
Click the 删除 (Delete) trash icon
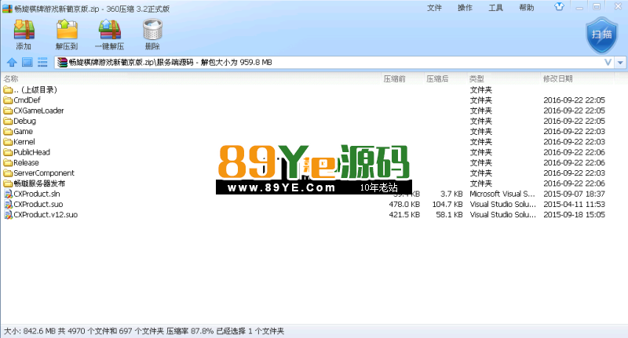(x=152, y=34)
